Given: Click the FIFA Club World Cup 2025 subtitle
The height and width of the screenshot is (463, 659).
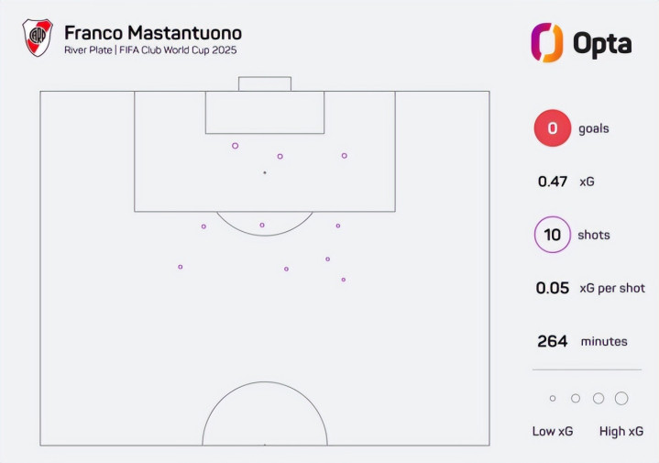Looking at the screenshot, I should 178,50.
